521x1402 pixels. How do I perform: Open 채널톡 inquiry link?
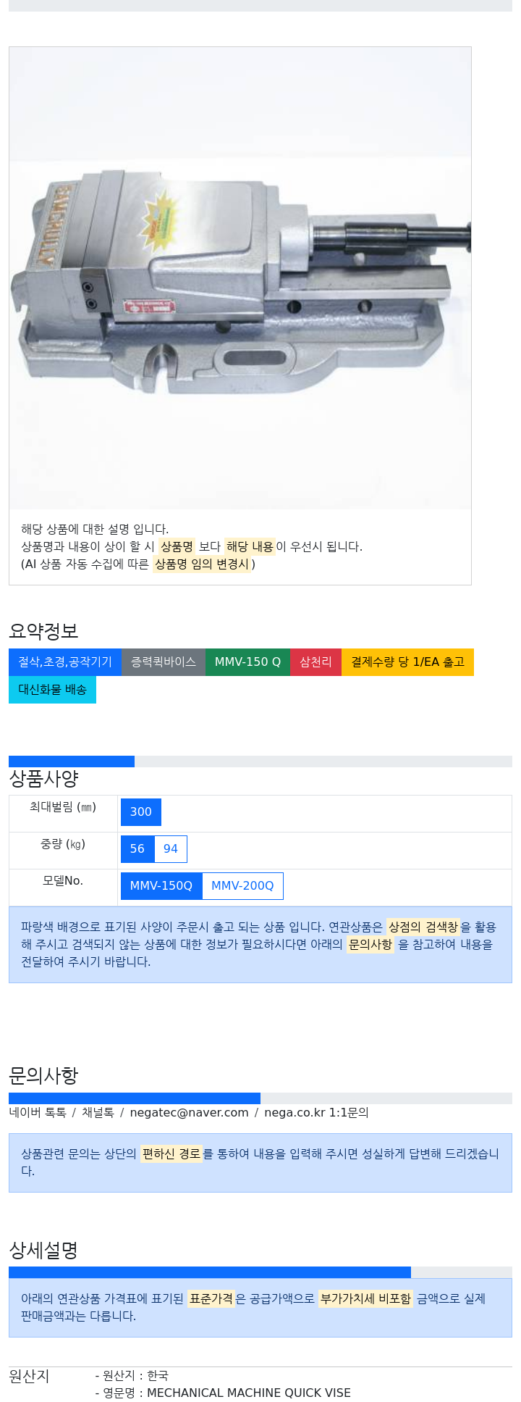click(98, 1113)
